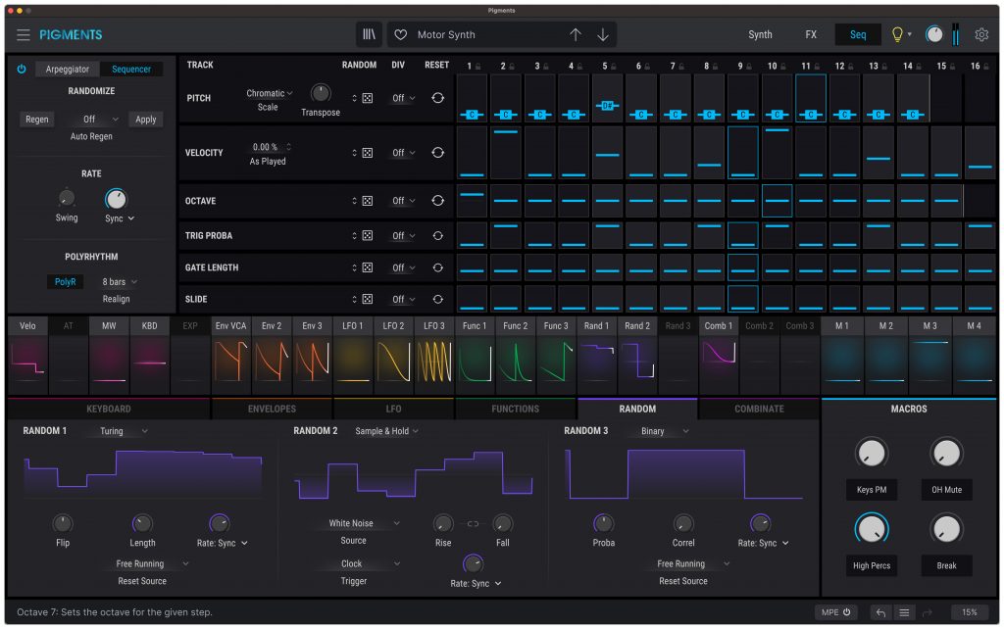Click the Regen button under Randomize

coord(36,119)
